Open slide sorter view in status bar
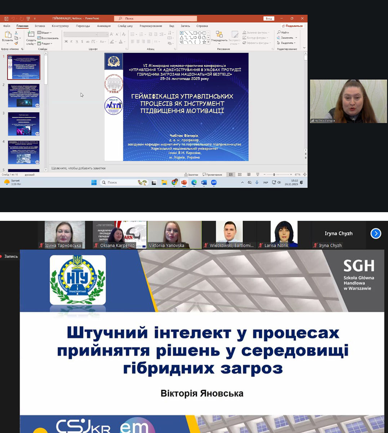Viewport: 388px width, 433px height. [239, 175]
